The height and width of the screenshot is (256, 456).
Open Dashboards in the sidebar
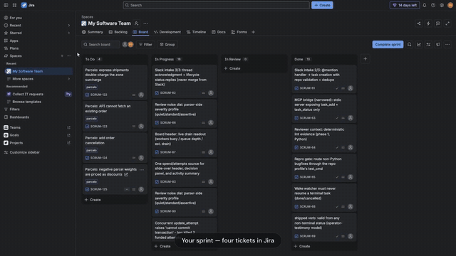pyautogui.click(x=19, y=117)
